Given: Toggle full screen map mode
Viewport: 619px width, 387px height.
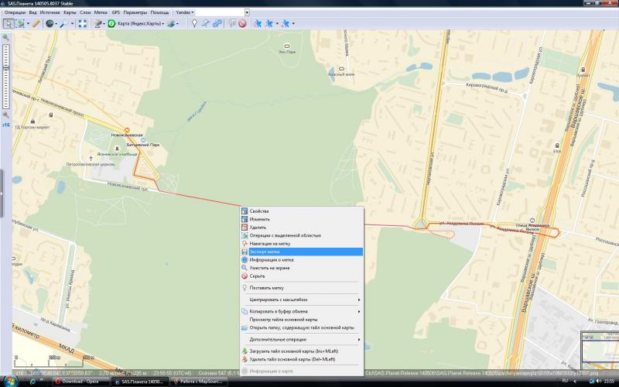Looking at the screenshot, I should [x=82, y=24].
